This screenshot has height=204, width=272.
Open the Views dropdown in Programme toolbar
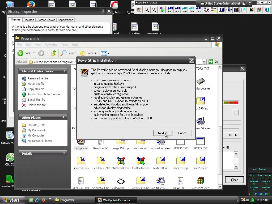tap(108, 53)
